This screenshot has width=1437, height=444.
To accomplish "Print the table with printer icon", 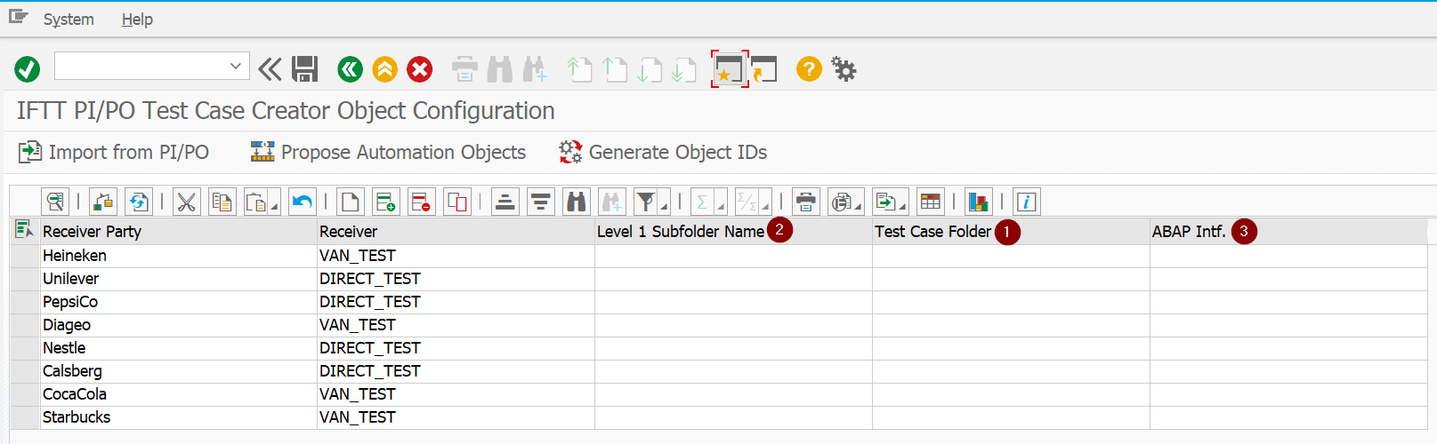I will (806, 202).
